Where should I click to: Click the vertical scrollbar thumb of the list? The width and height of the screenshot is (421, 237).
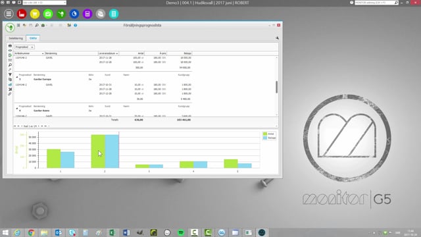click(276, 87)
